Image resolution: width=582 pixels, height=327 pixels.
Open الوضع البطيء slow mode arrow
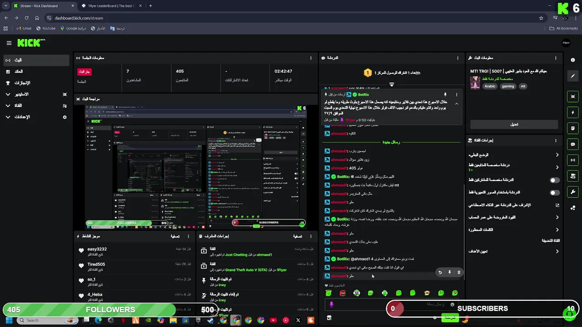pyautogui.click(x=557, y=155)
